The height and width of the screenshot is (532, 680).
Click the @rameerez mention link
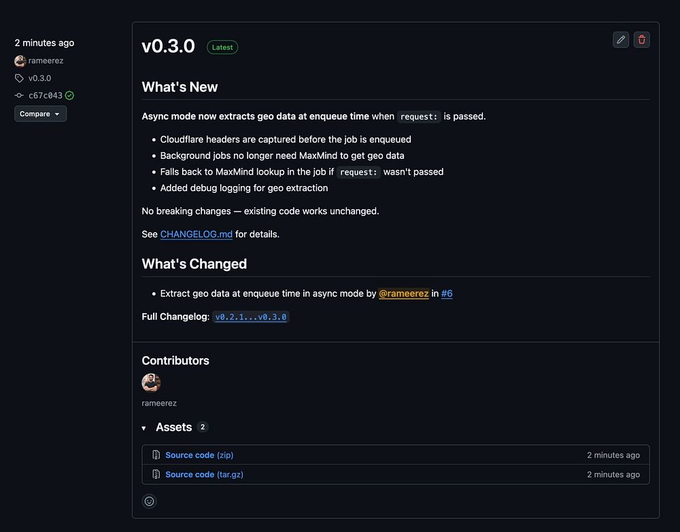403,294
